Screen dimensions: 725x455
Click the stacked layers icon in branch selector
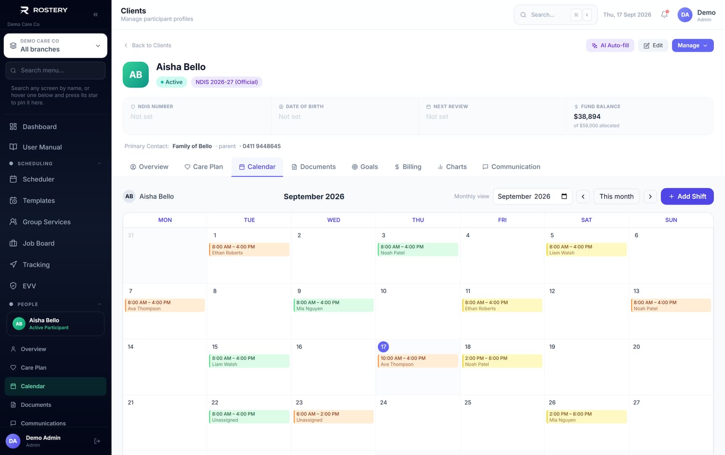13,45
